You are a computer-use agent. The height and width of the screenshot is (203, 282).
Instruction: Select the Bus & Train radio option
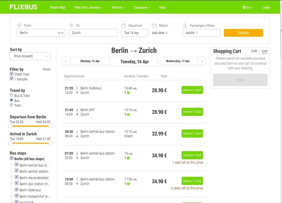pos(12,95)
